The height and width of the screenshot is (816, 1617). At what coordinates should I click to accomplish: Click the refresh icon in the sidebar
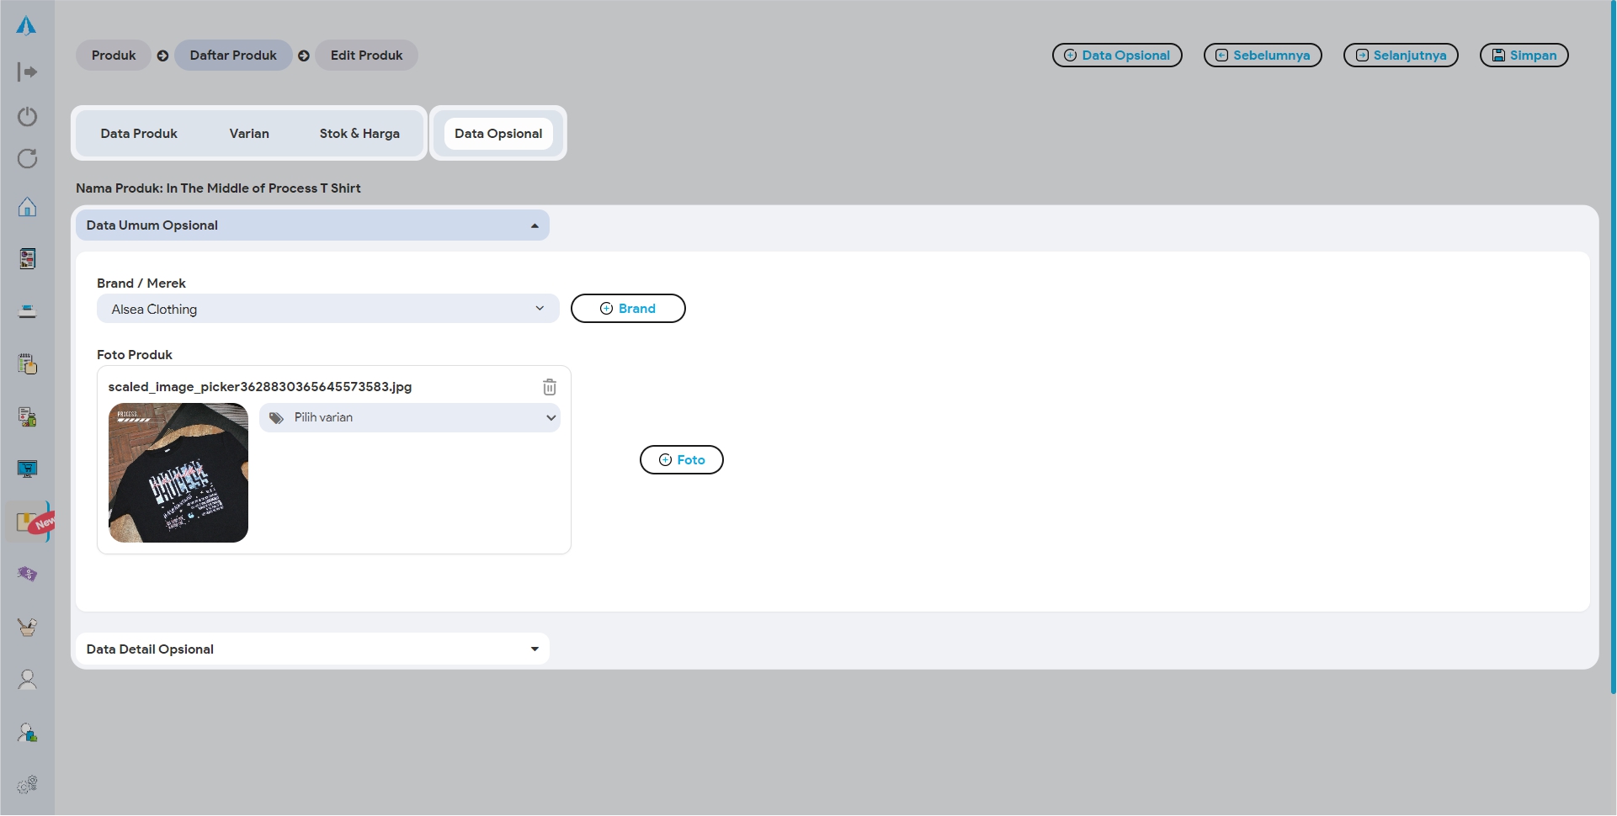coord(27,159)
